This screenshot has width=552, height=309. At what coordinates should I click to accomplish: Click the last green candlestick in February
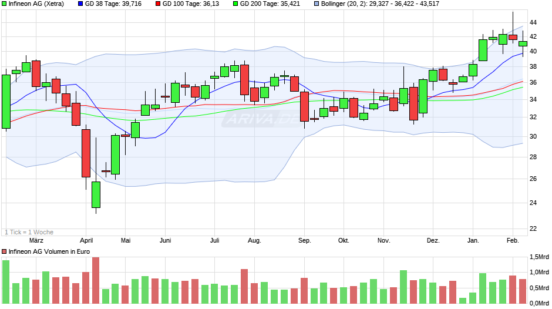(523, 43)
